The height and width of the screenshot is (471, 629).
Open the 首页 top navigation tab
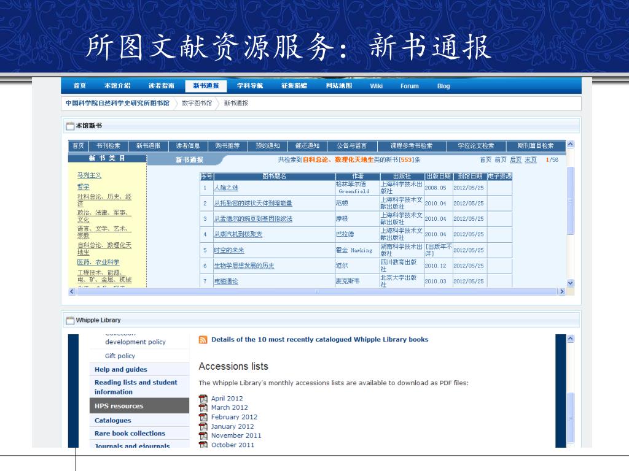click(80, 86)
